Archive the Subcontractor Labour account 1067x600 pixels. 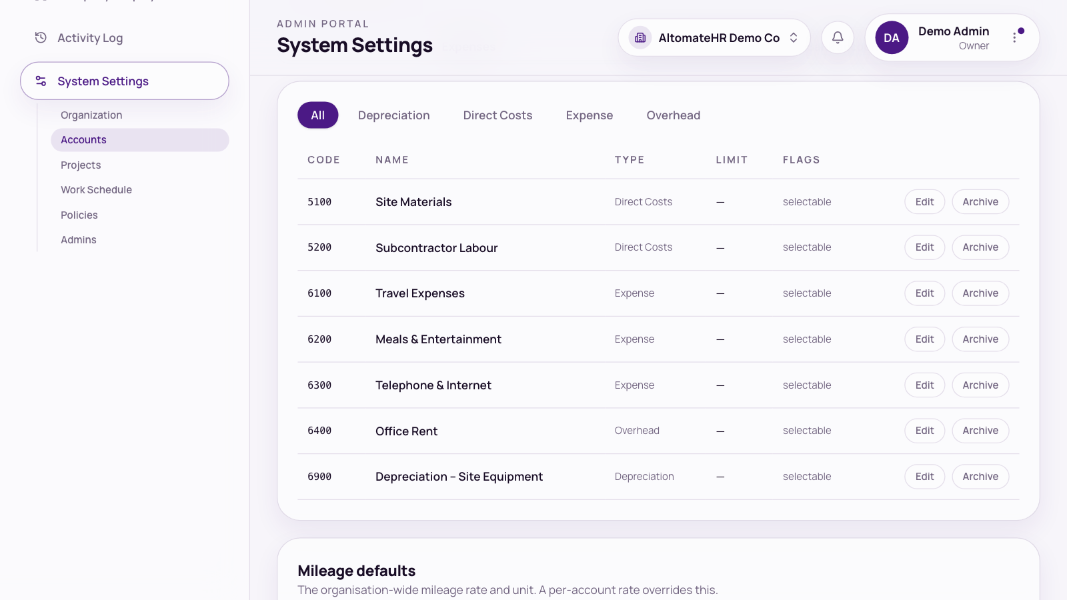click(x=980, y=247)
